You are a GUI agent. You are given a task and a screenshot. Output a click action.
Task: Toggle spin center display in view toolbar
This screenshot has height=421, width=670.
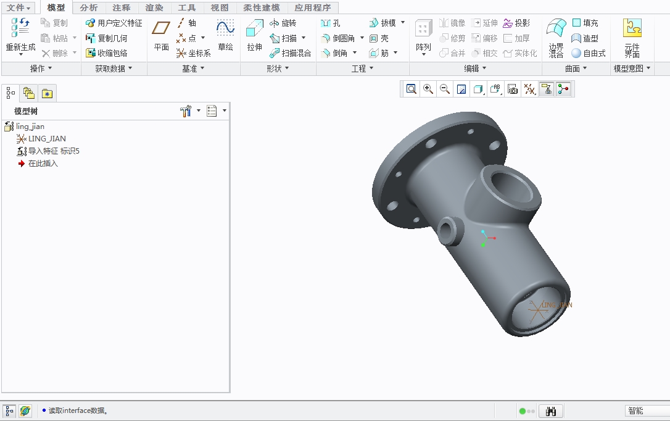pyautogui.click(x=563, y=89)
